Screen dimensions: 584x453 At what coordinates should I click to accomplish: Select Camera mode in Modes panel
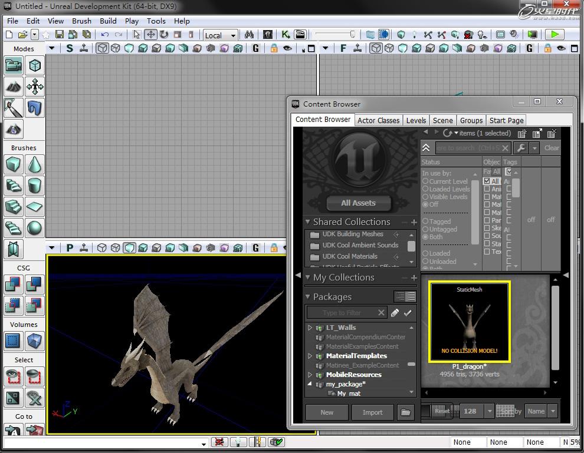pyautogui.click(x=14, y=66)
